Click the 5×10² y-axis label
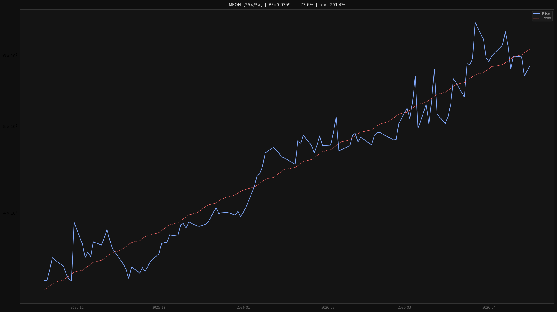The image size is (557, 312). pyautogui.click(x=10, y=127)
